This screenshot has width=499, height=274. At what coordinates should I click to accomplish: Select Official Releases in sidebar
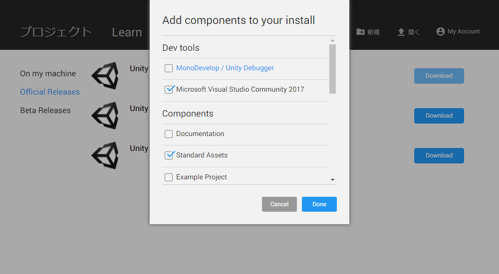click(x=50, y=92)
